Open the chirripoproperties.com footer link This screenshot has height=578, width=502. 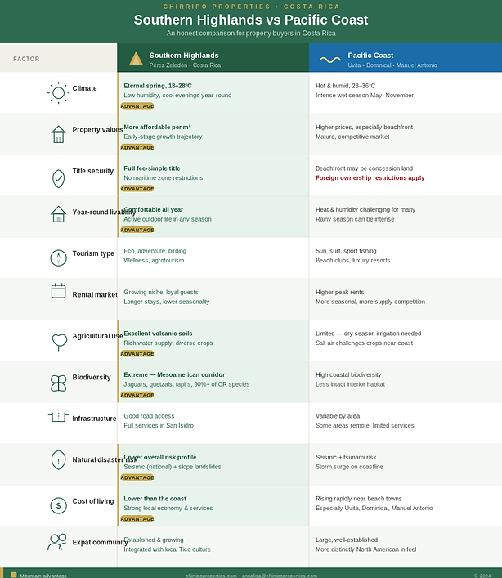(x=211, y=576)
